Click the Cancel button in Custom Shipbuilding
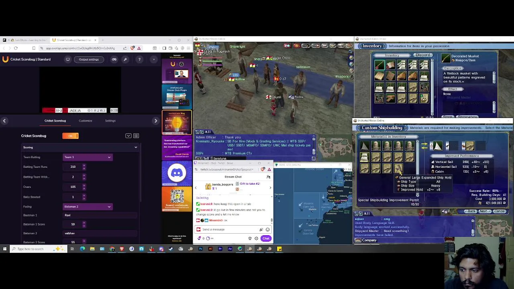Image resolution: width=514 pixels, height=289 pixels. point(499,211)
